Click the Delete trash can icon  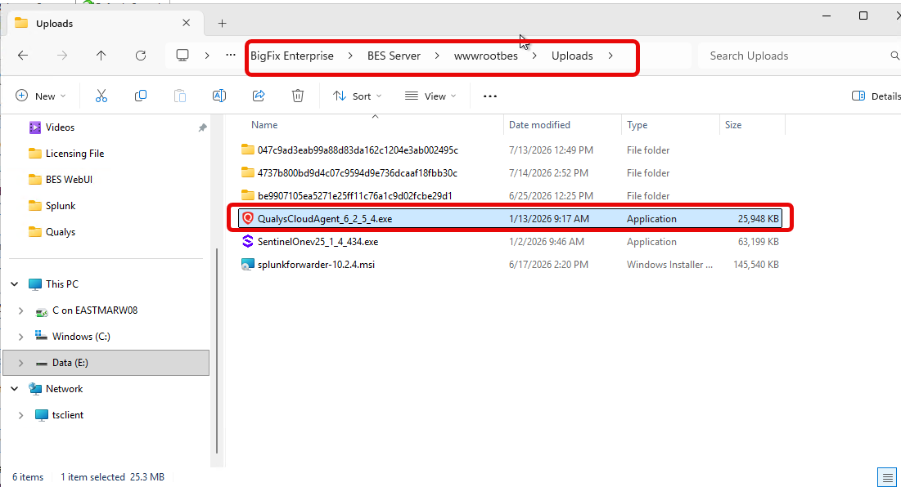tap(298, 96)
